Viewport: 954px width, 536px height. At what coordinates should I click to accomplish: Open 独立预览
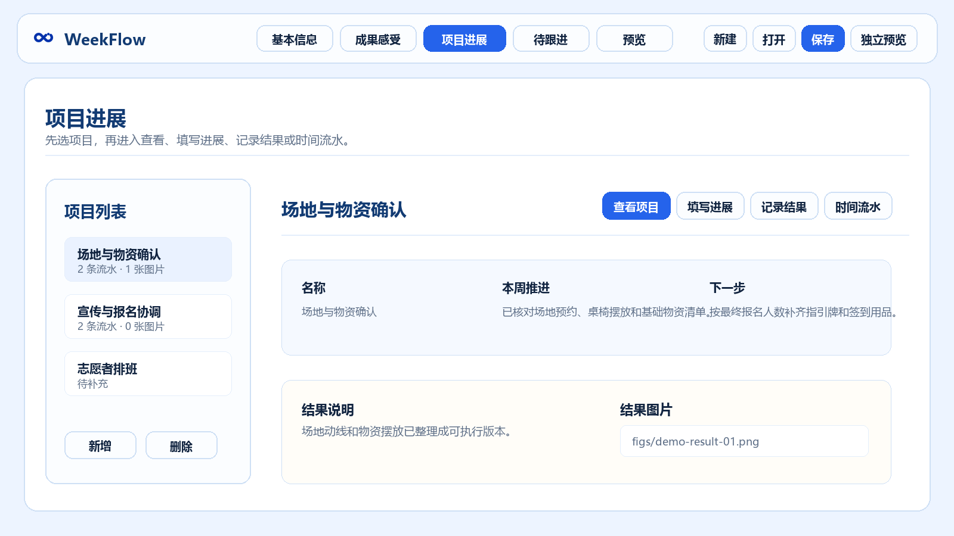[x=884, y=39]
